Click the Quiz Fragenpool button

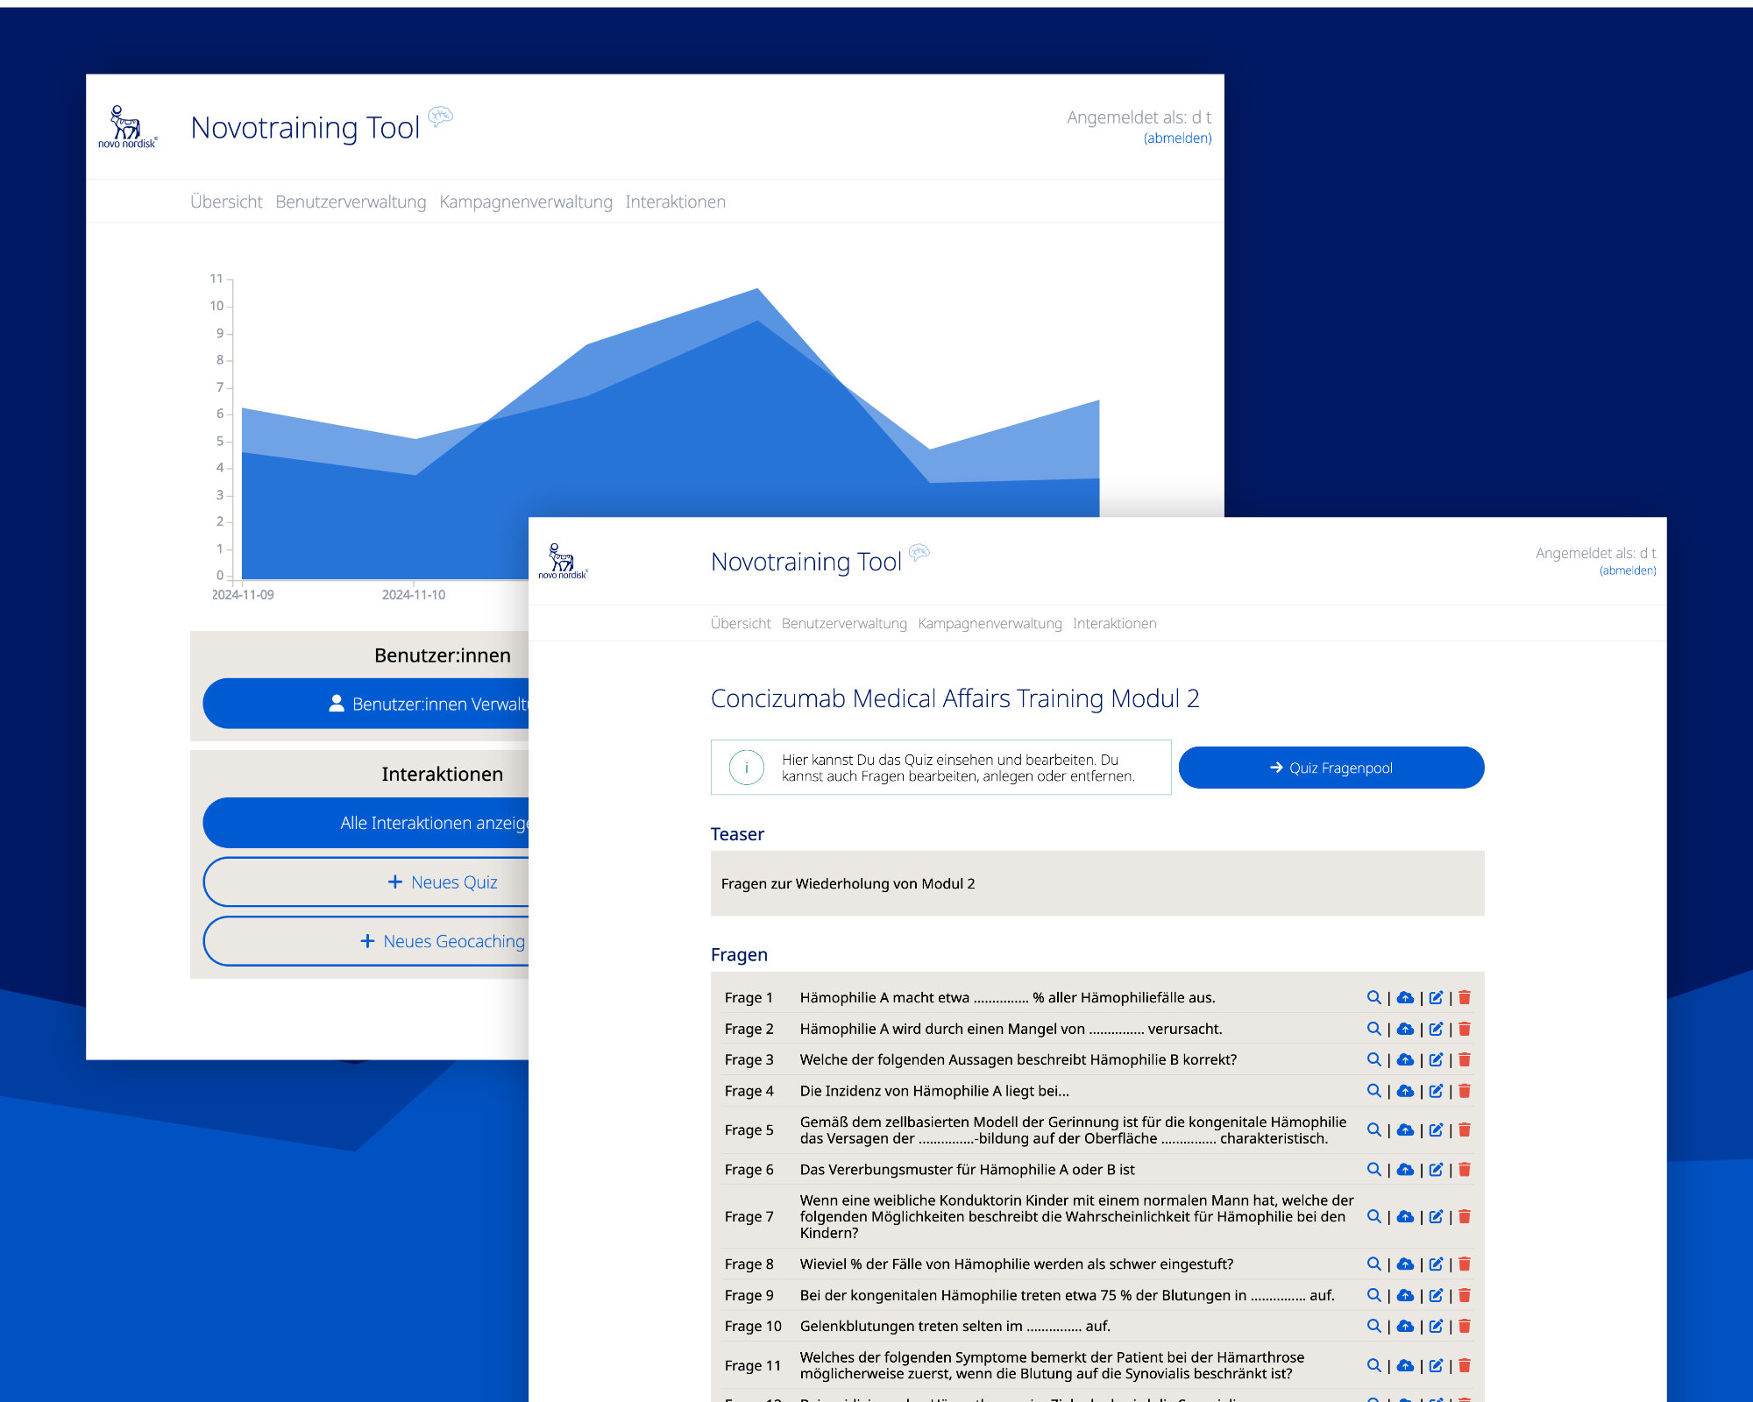[1331, 768]
